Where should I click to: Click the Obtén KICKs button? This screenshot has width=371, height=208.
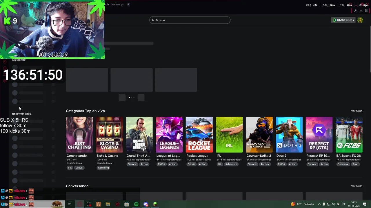pyautogui.click(x=343, y=20)
